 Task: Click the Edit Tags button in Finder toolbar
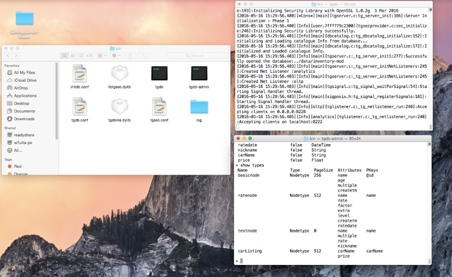(144, 55)
